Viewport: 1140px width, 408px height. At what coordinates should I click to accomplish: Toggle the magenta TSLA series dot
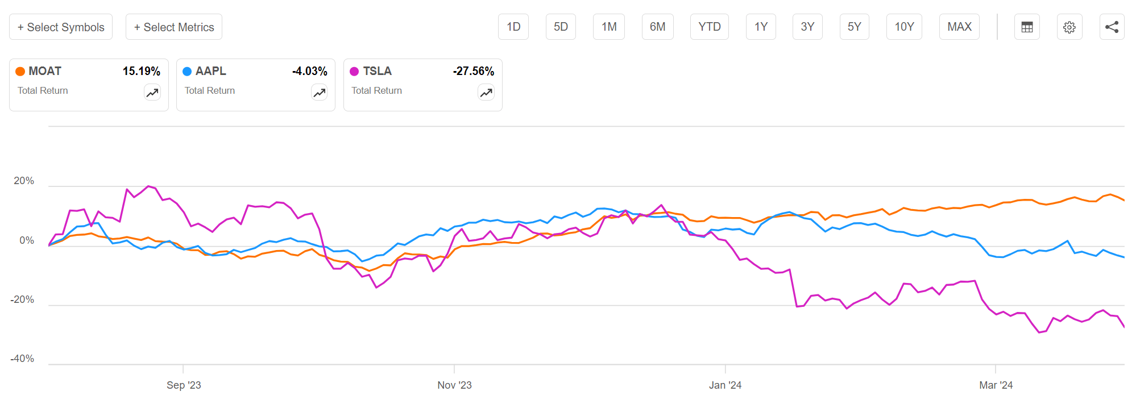[354, 70]
